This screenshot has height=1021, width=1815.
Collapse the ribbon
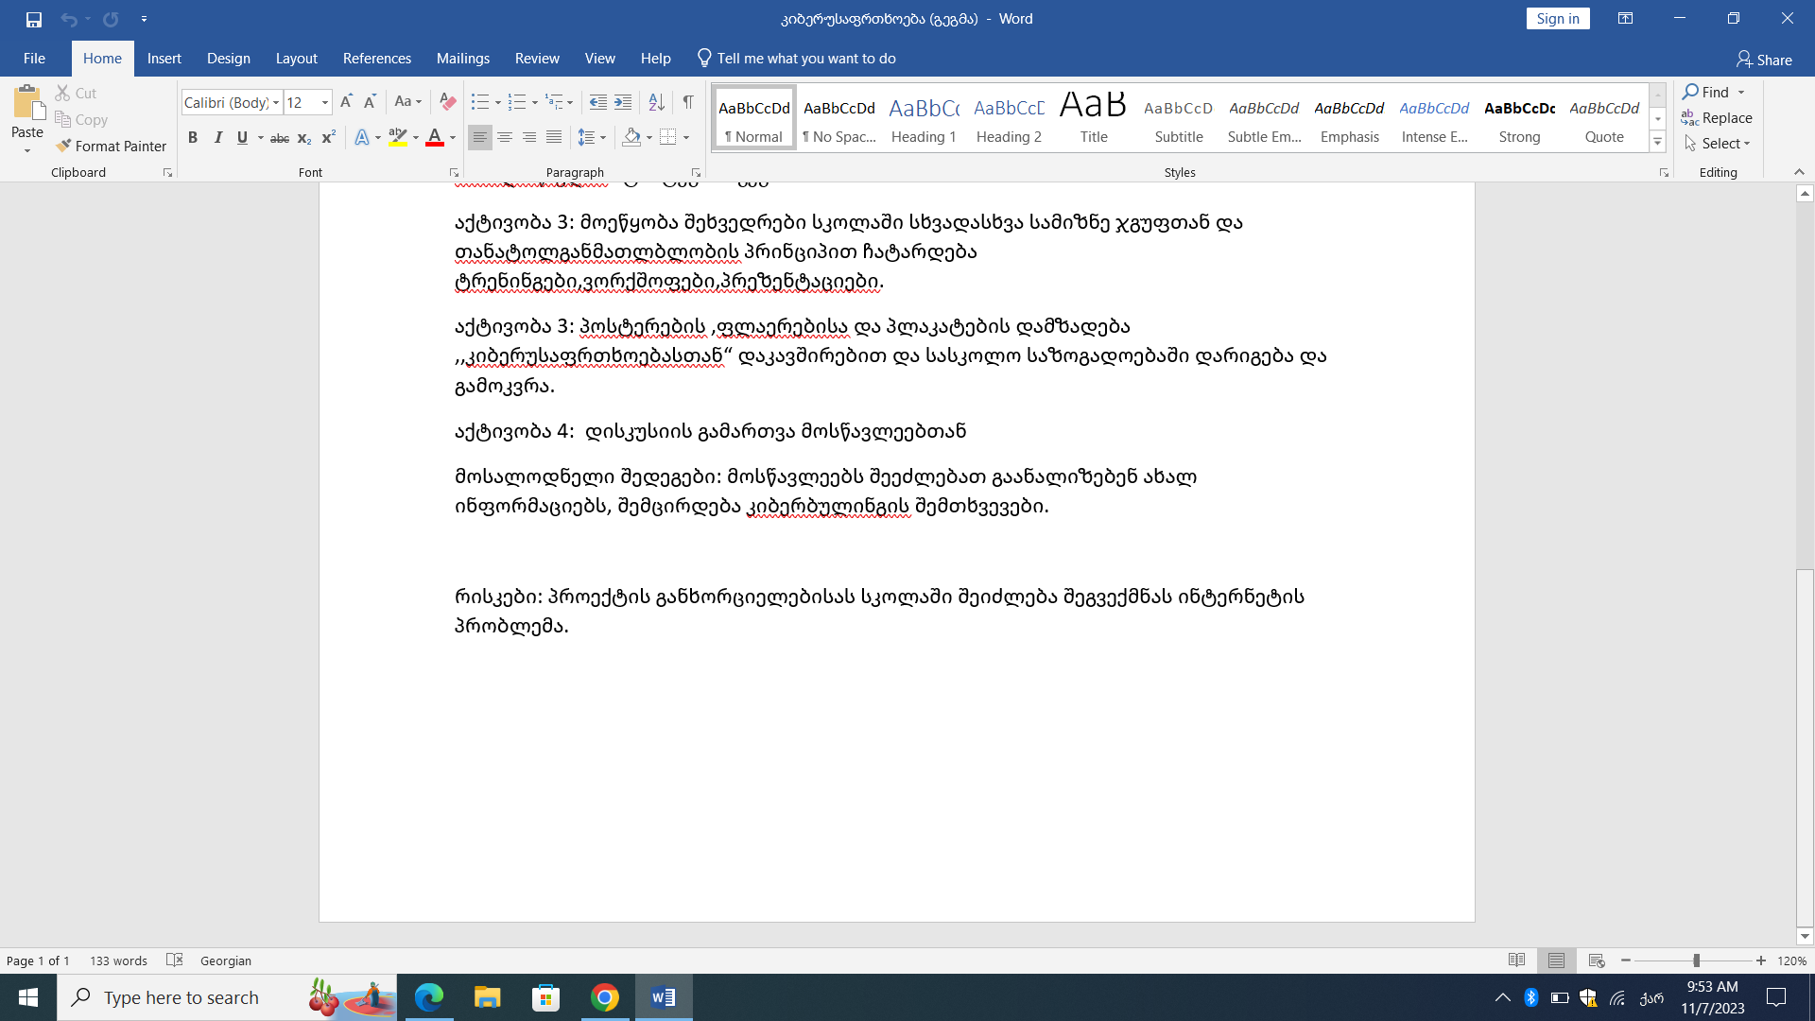1799,172
